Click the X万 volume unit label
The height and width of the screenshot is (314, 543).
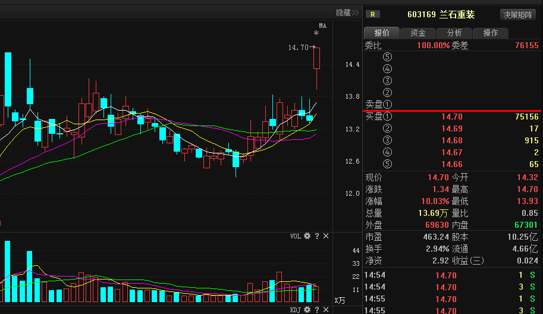[x=340, y=301]
